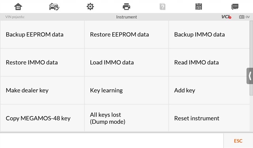Screen dimensions: 253x148
Task: Click the Save data icon
Action: coord(198,7)
